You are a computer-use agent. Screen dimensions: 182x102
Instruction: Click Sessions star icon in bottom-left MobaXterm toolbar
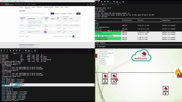(x=13, y=51)
